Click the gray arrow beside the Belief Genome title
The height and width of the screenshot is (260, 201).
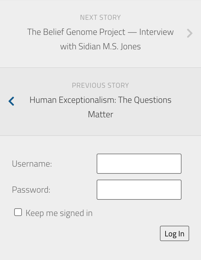click(x=189, y=34)
